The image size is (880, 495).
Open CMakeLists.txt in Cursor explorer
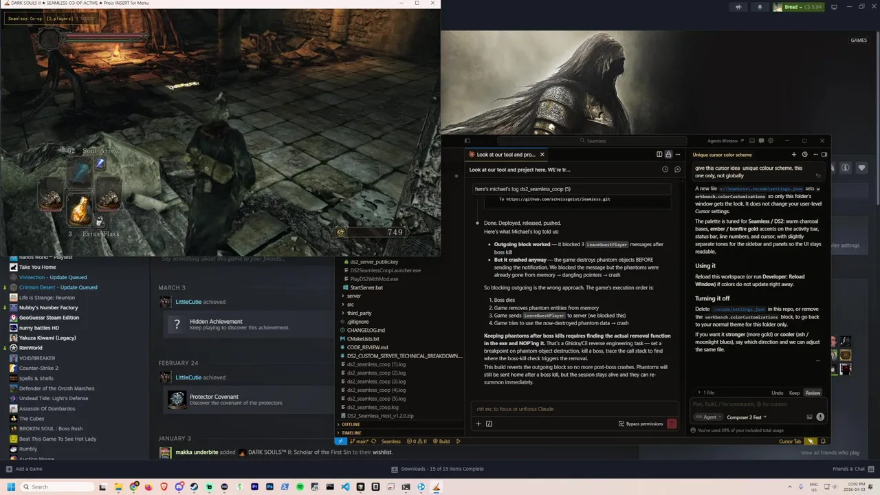[363, 339]
